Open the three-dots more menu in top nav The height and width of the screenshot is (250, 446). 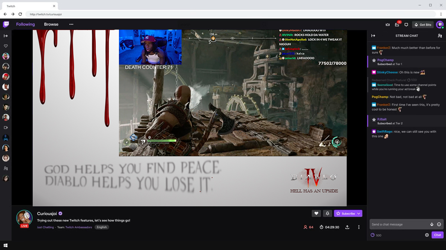(x=71, y=24)
